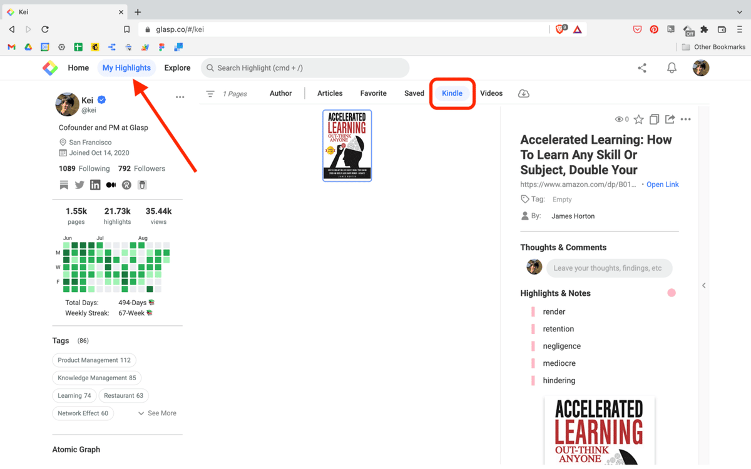
Task: Open the browser hamburger menu
Action: 739,29
